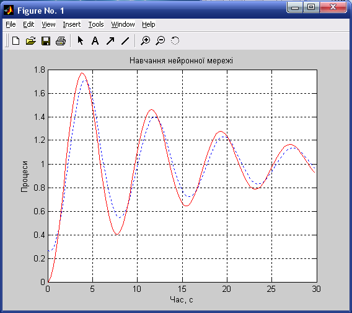Viewport: 352px width, 313px height.
Task: Open the File menu
Action: pyautogui.click(x=11, y=24)
